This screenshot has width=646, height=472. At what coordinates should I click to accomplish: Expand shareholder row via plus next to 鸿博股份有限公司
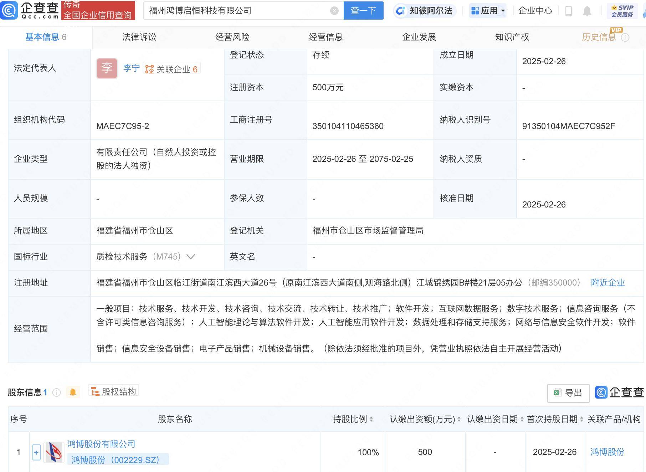pos(36,452)
